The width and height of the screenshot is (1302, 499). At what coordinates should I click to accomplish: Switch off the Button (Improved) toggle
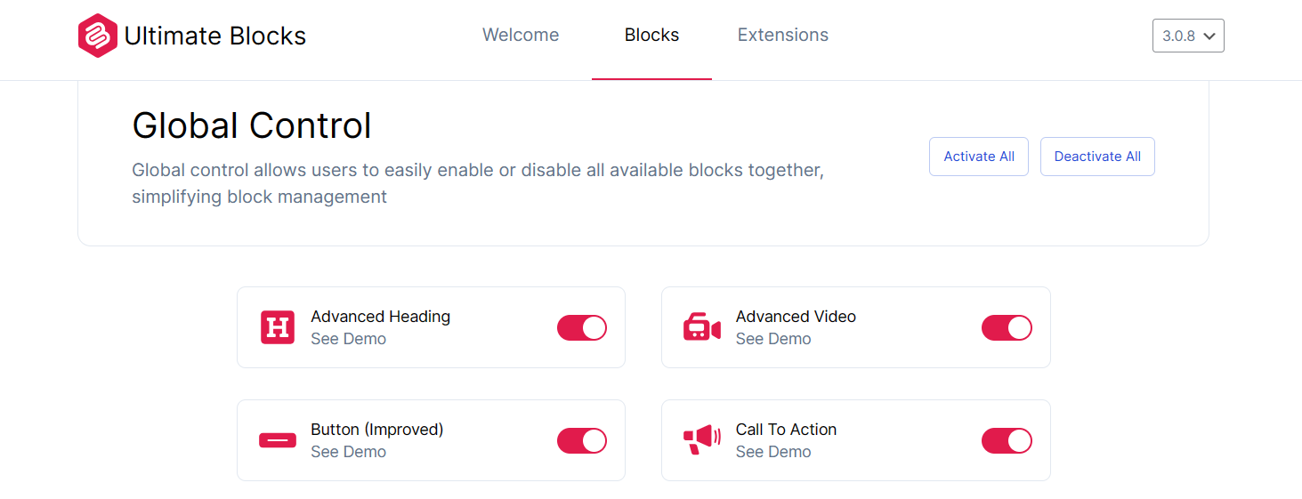point(582,440)
